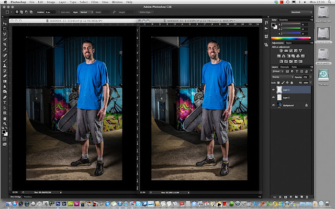Toggle lock image pixels brush icon

click(283, 83)
